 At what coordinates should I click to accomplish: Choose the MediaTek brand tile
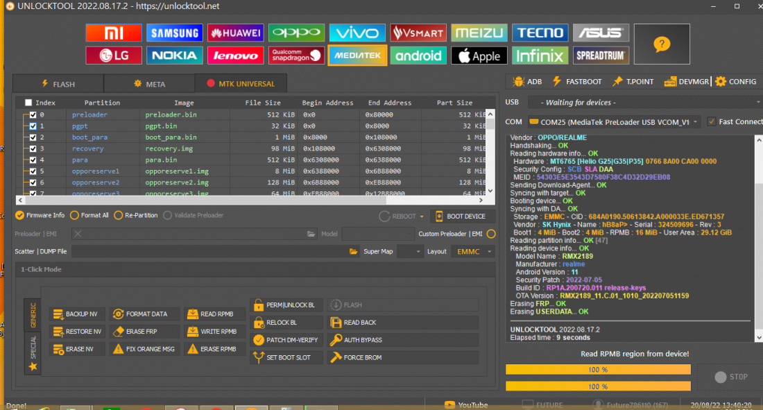point(357,55)
